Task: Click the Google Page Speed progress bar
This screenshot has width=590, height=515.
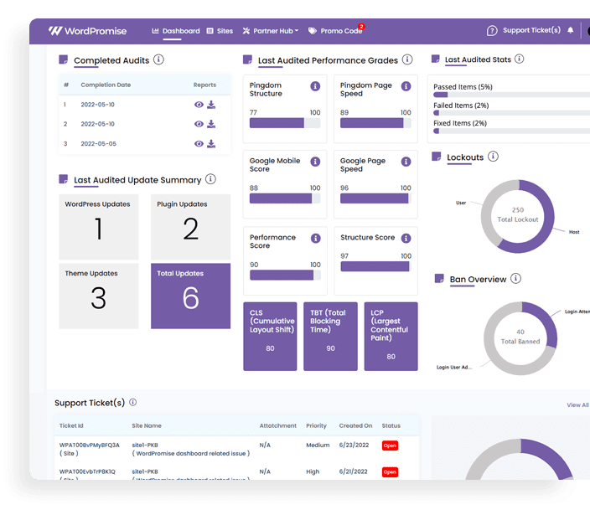Action: point(375,198)
